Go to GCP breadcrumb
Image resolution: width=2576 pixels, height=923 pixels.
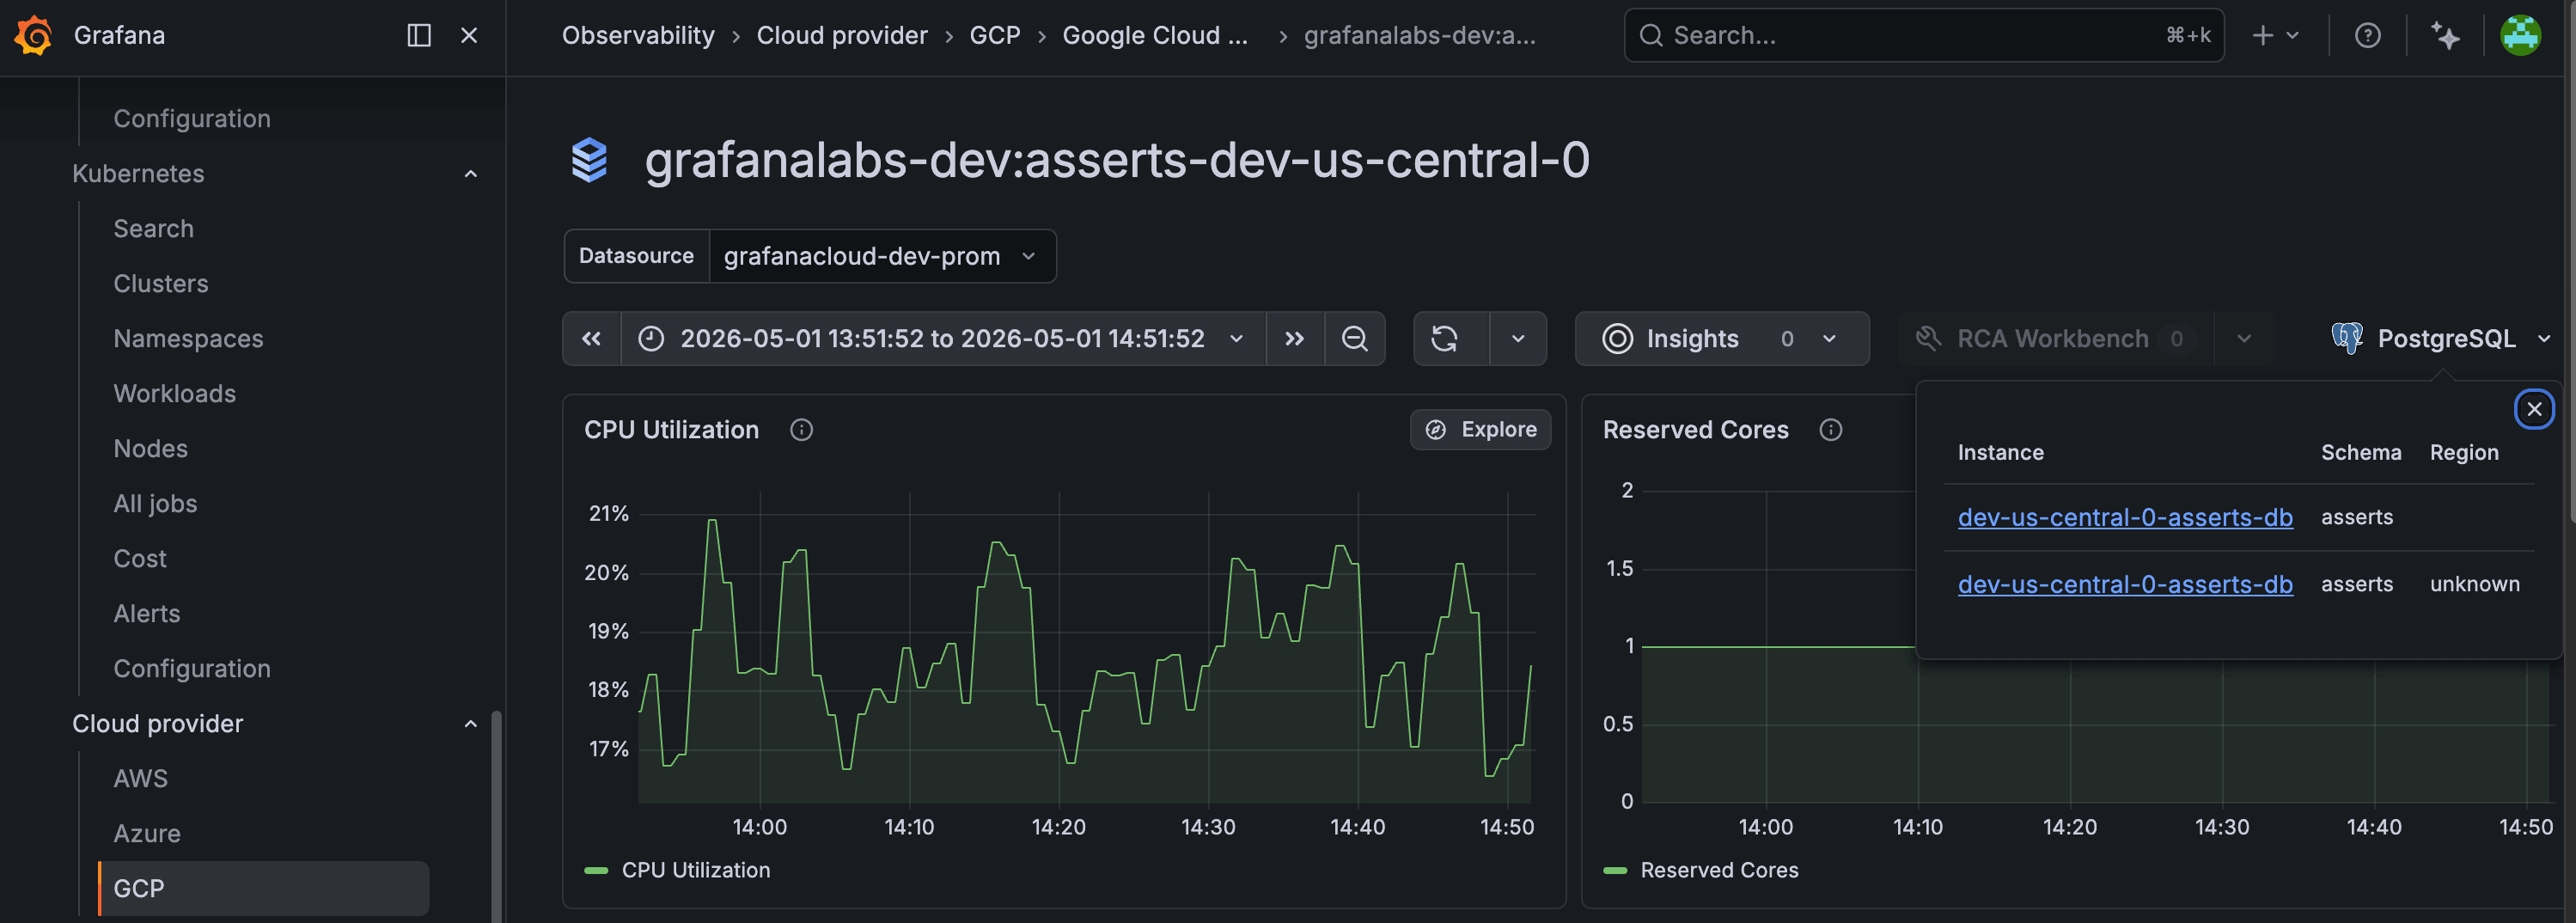[x=995, y=35]
